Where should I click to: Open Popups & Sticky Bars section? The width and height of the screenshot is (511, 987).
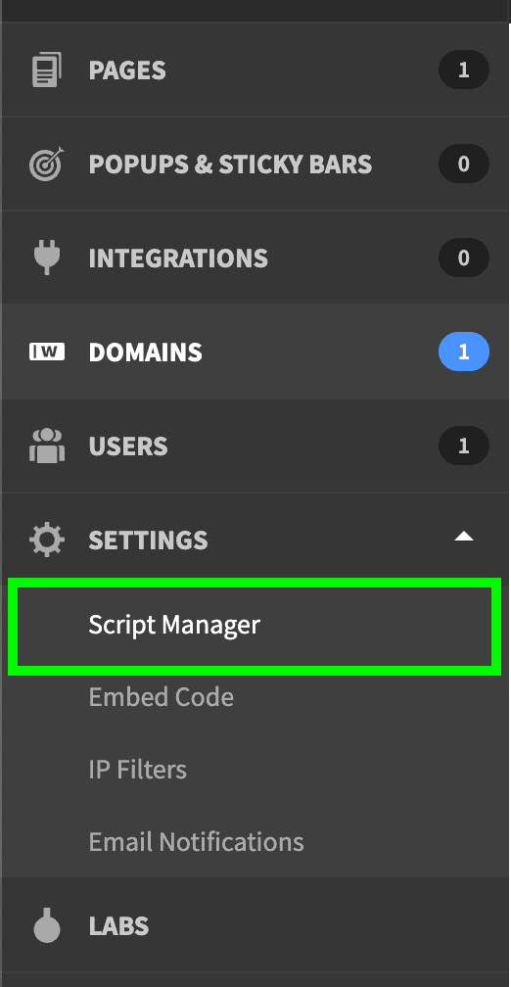click(255, 164)
